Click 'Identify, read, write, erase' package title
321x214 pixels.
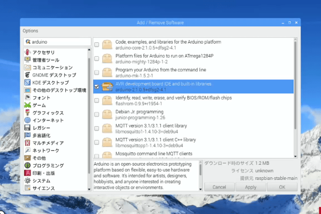(x=174, y=98)
